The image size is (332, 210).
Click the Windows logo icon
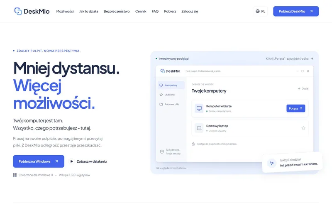(x=15, y=175)
